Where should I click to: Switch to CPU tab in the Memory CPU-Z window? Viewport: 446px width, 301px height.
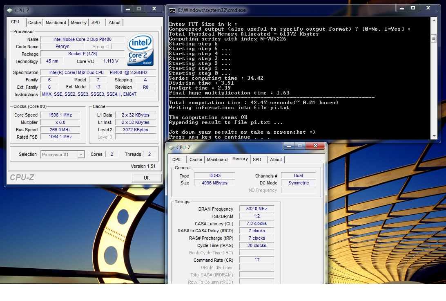coord(176,159)
